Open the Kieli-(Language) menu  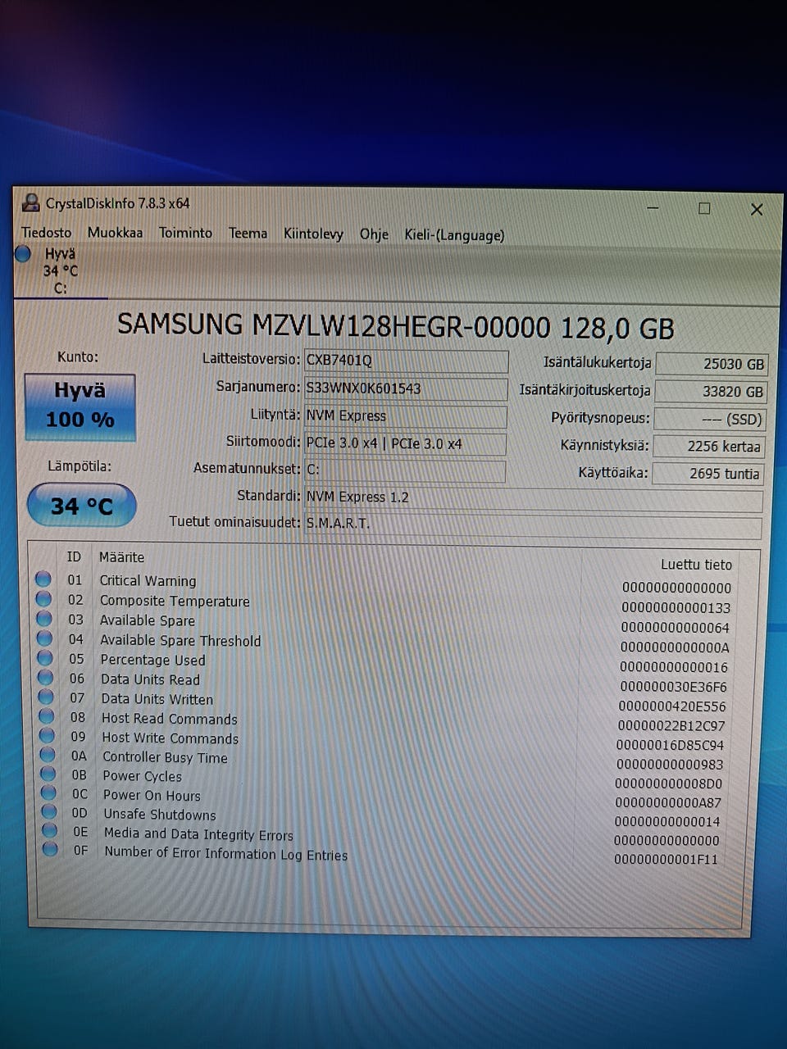(x=454, y=235)
